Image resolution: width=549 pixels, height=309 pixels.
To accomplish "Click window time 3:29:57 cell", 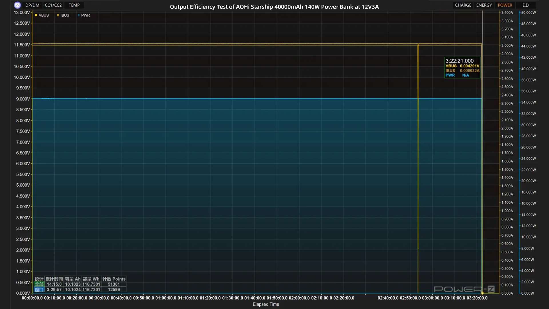I will (54, 290).
